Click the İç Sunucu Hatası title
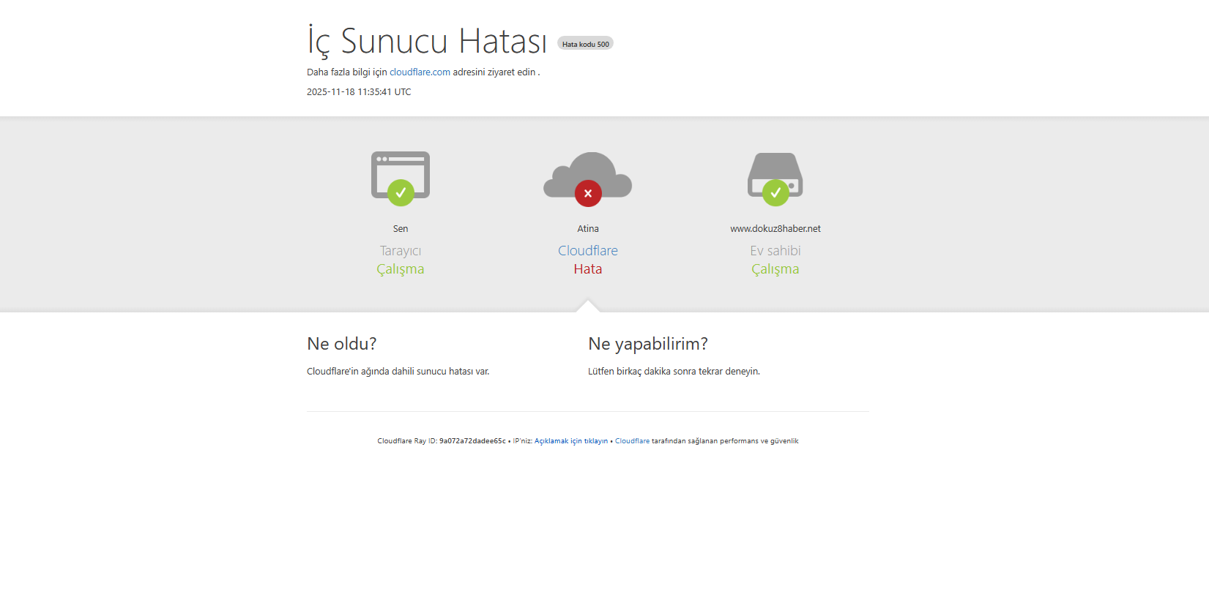This screenshot has height=613, width=1209. click(x=427, y=41)
